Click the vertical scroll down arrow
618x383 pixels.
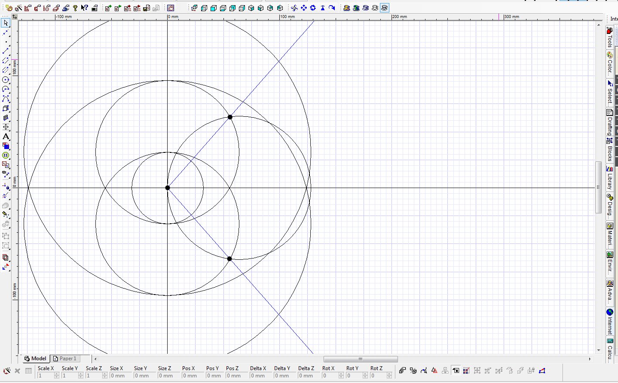pos(599,350)
